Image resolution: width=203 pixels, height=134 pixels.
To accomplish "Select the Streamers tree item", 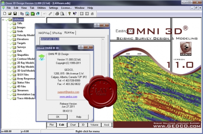I will pos(23,90).
